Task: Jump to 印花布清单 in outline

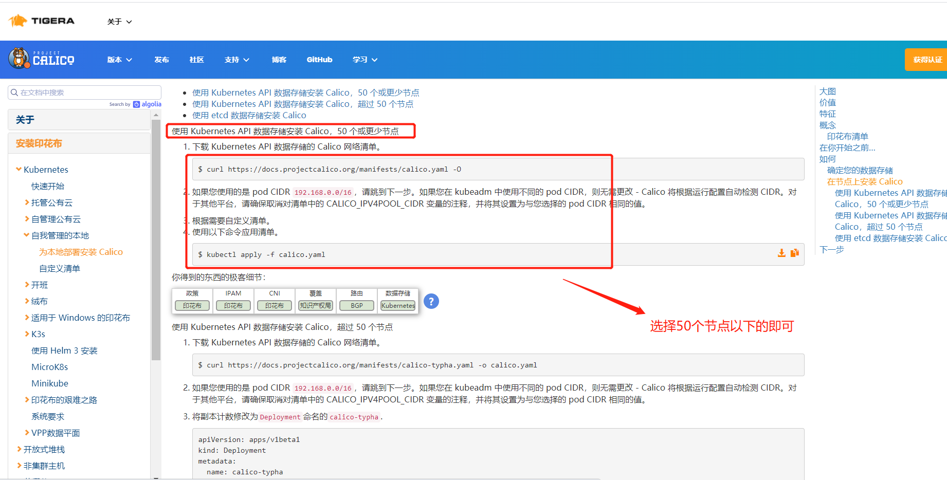Action: click(x=847, y=136)
